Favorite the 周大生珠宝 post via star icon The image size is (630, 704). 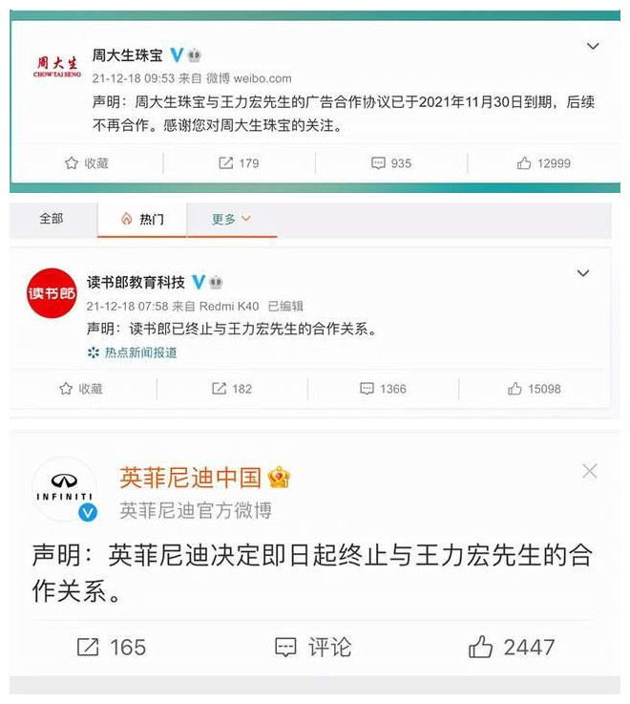[87, 163]
